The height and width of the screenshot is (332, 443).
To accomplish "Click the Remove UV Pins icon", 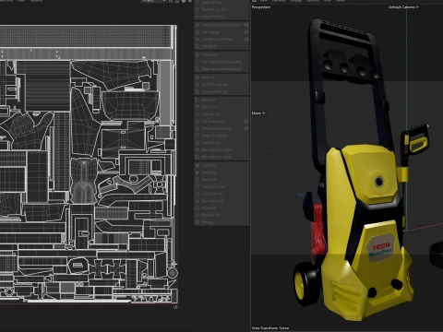I will pyautogui.click(x=198, y=9).
